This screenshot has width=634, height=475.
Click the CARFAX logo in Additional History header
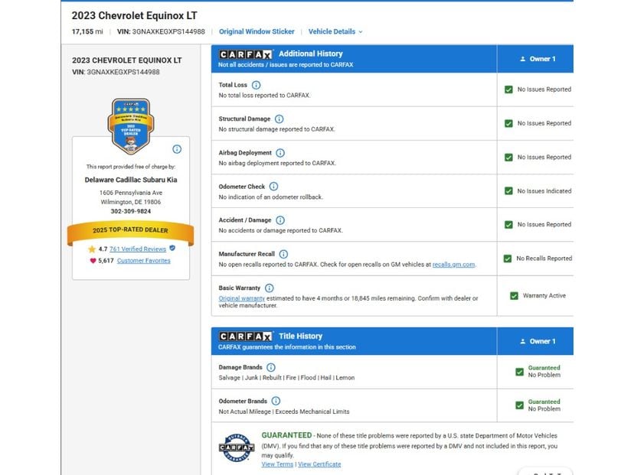[246, 54]
